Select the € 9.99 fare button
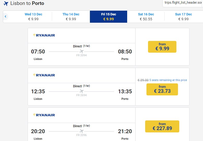 click(162, 47)
